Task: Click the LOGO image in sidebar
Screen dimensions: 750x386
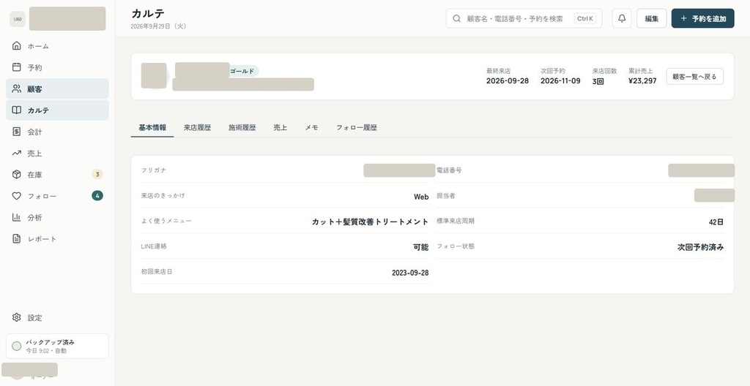Action: [18, 19]
